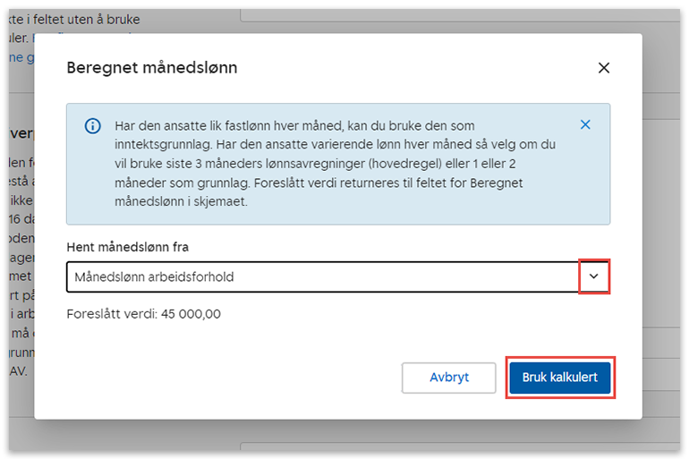Click the info banner message text
The height and width of the screenshot is (459, 689).
pyautogui.click(x=331, y=163)
